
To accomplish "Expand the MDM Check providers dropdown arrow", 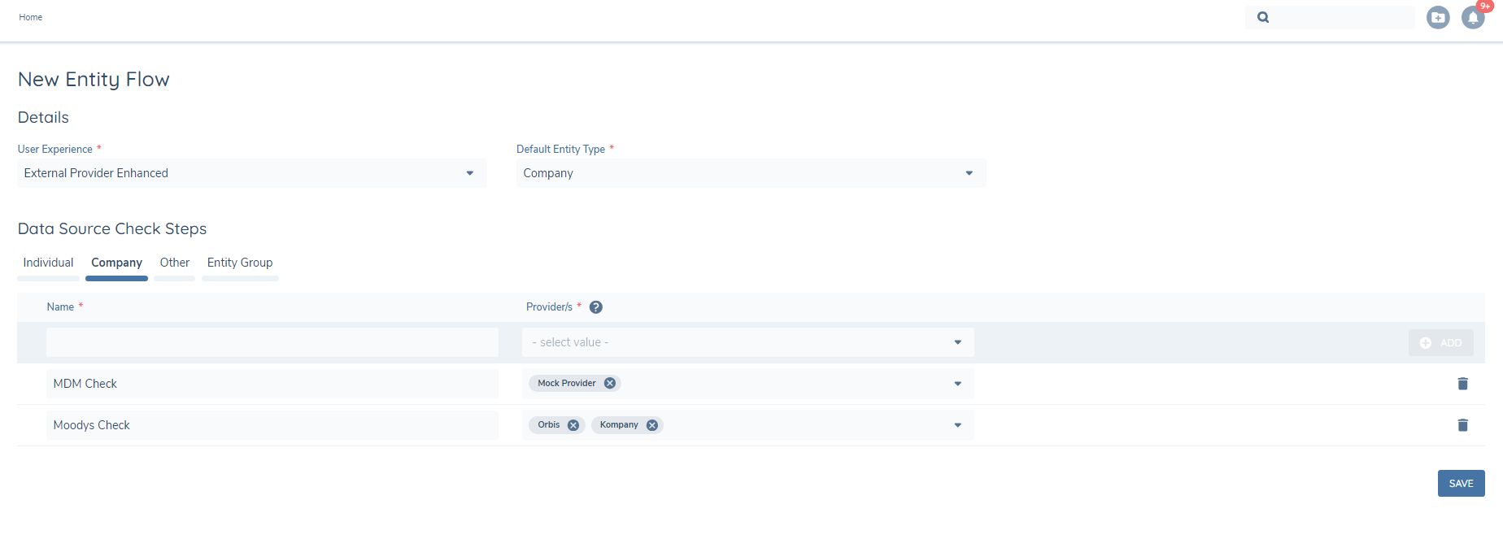I will (957, 384).
